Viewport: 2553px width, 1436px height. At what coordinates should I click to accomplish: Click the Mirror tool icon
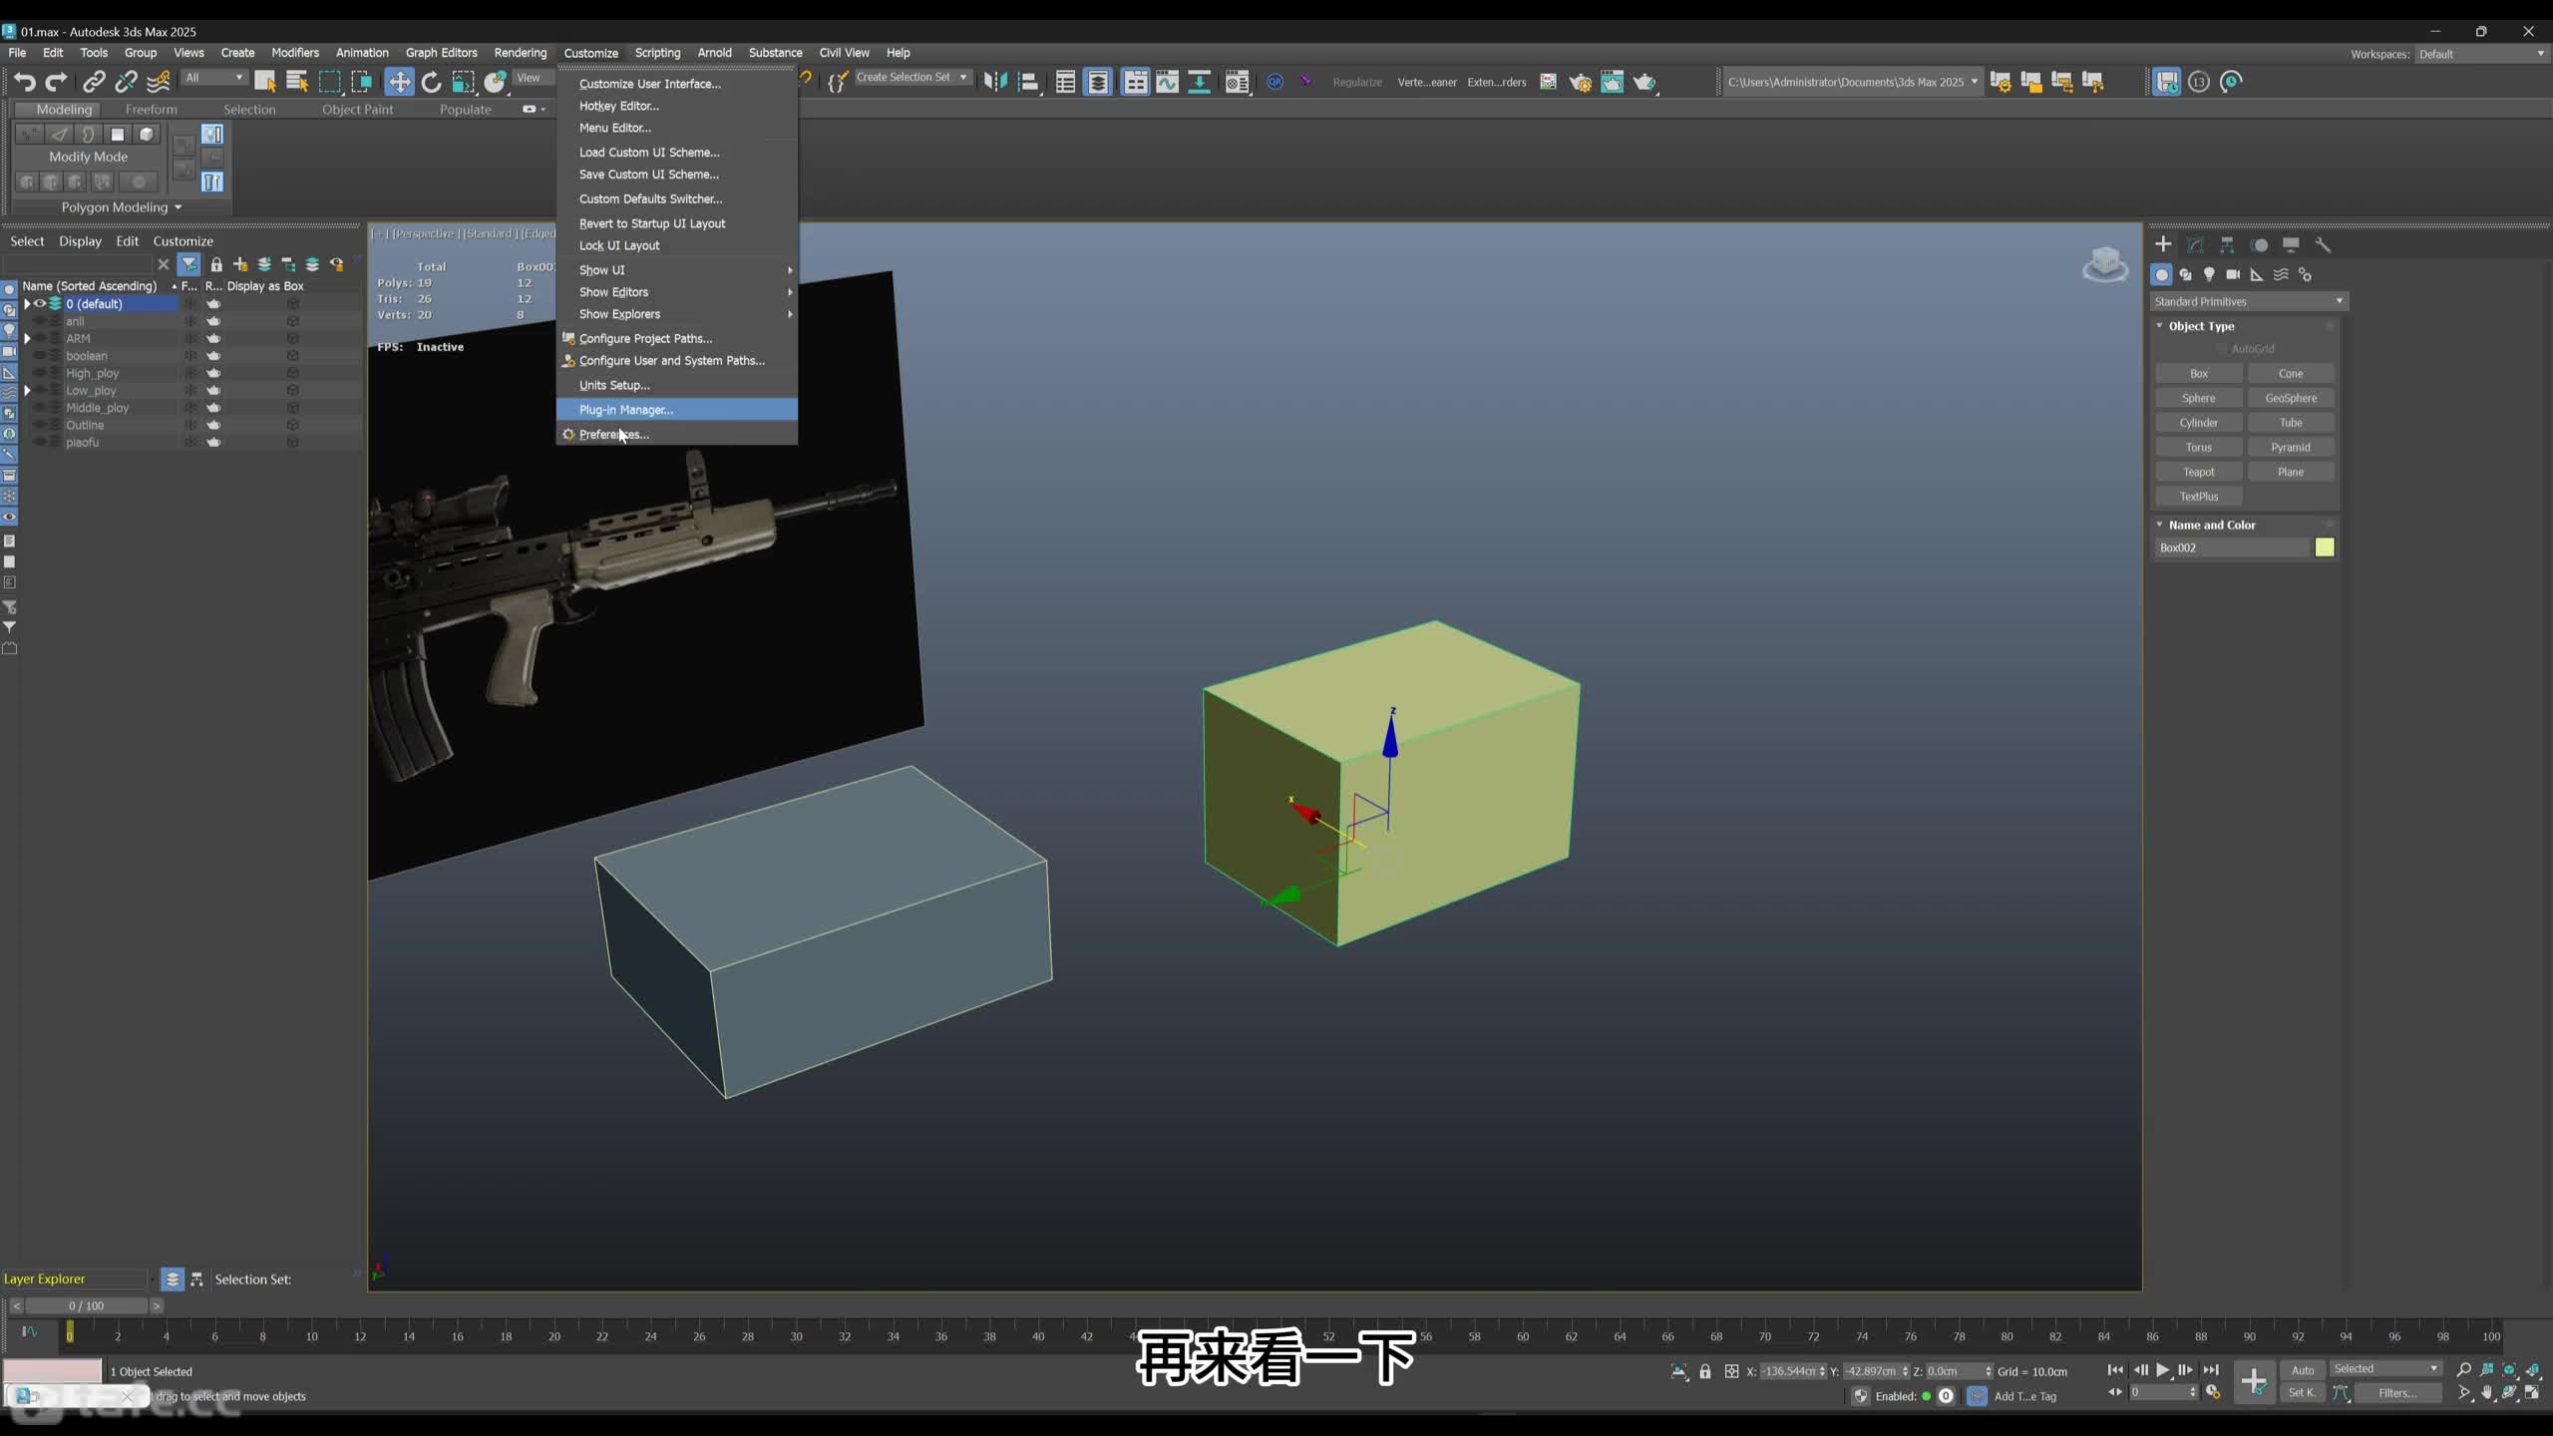tap(995, 82)
